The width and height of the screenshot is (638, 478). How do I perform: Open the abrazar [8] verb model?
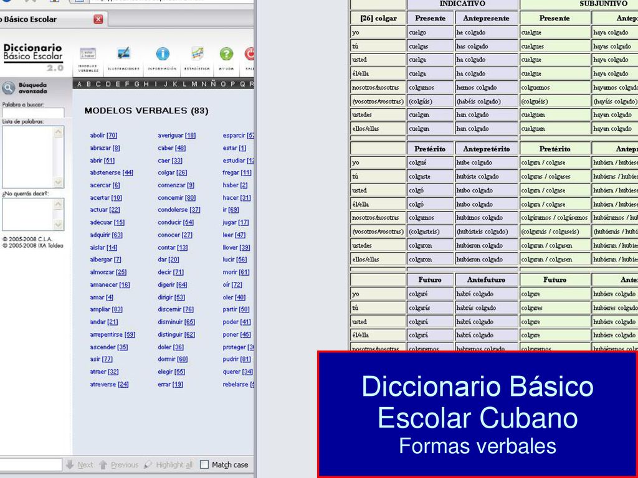(x=105, y=148)
